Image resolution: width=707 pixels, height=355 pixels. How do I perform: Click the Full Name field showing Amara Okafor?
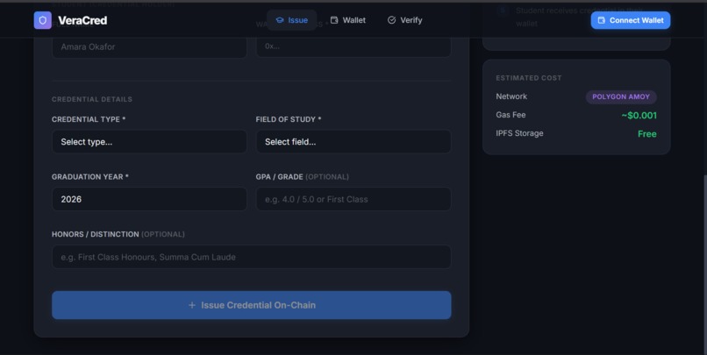pyautogui.click(x=149, y=46)
